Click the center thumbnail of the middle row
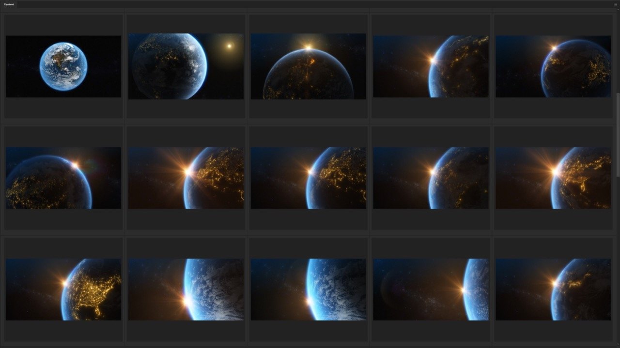This screenshot has width=620, height=348. pos(309,178)
